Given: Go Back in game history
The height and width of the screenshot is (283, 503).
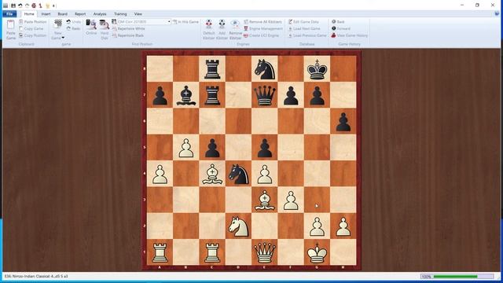Looking at the screenshot, I should click(338, 22).
